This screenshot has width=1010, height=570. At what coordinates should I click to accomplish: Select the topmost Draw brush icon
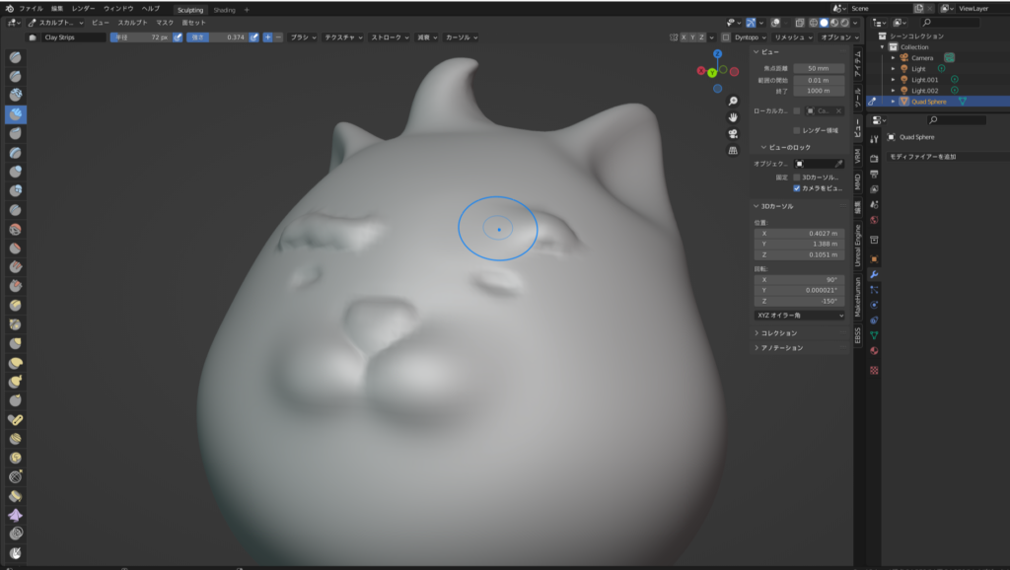click(x=14, y=57)
